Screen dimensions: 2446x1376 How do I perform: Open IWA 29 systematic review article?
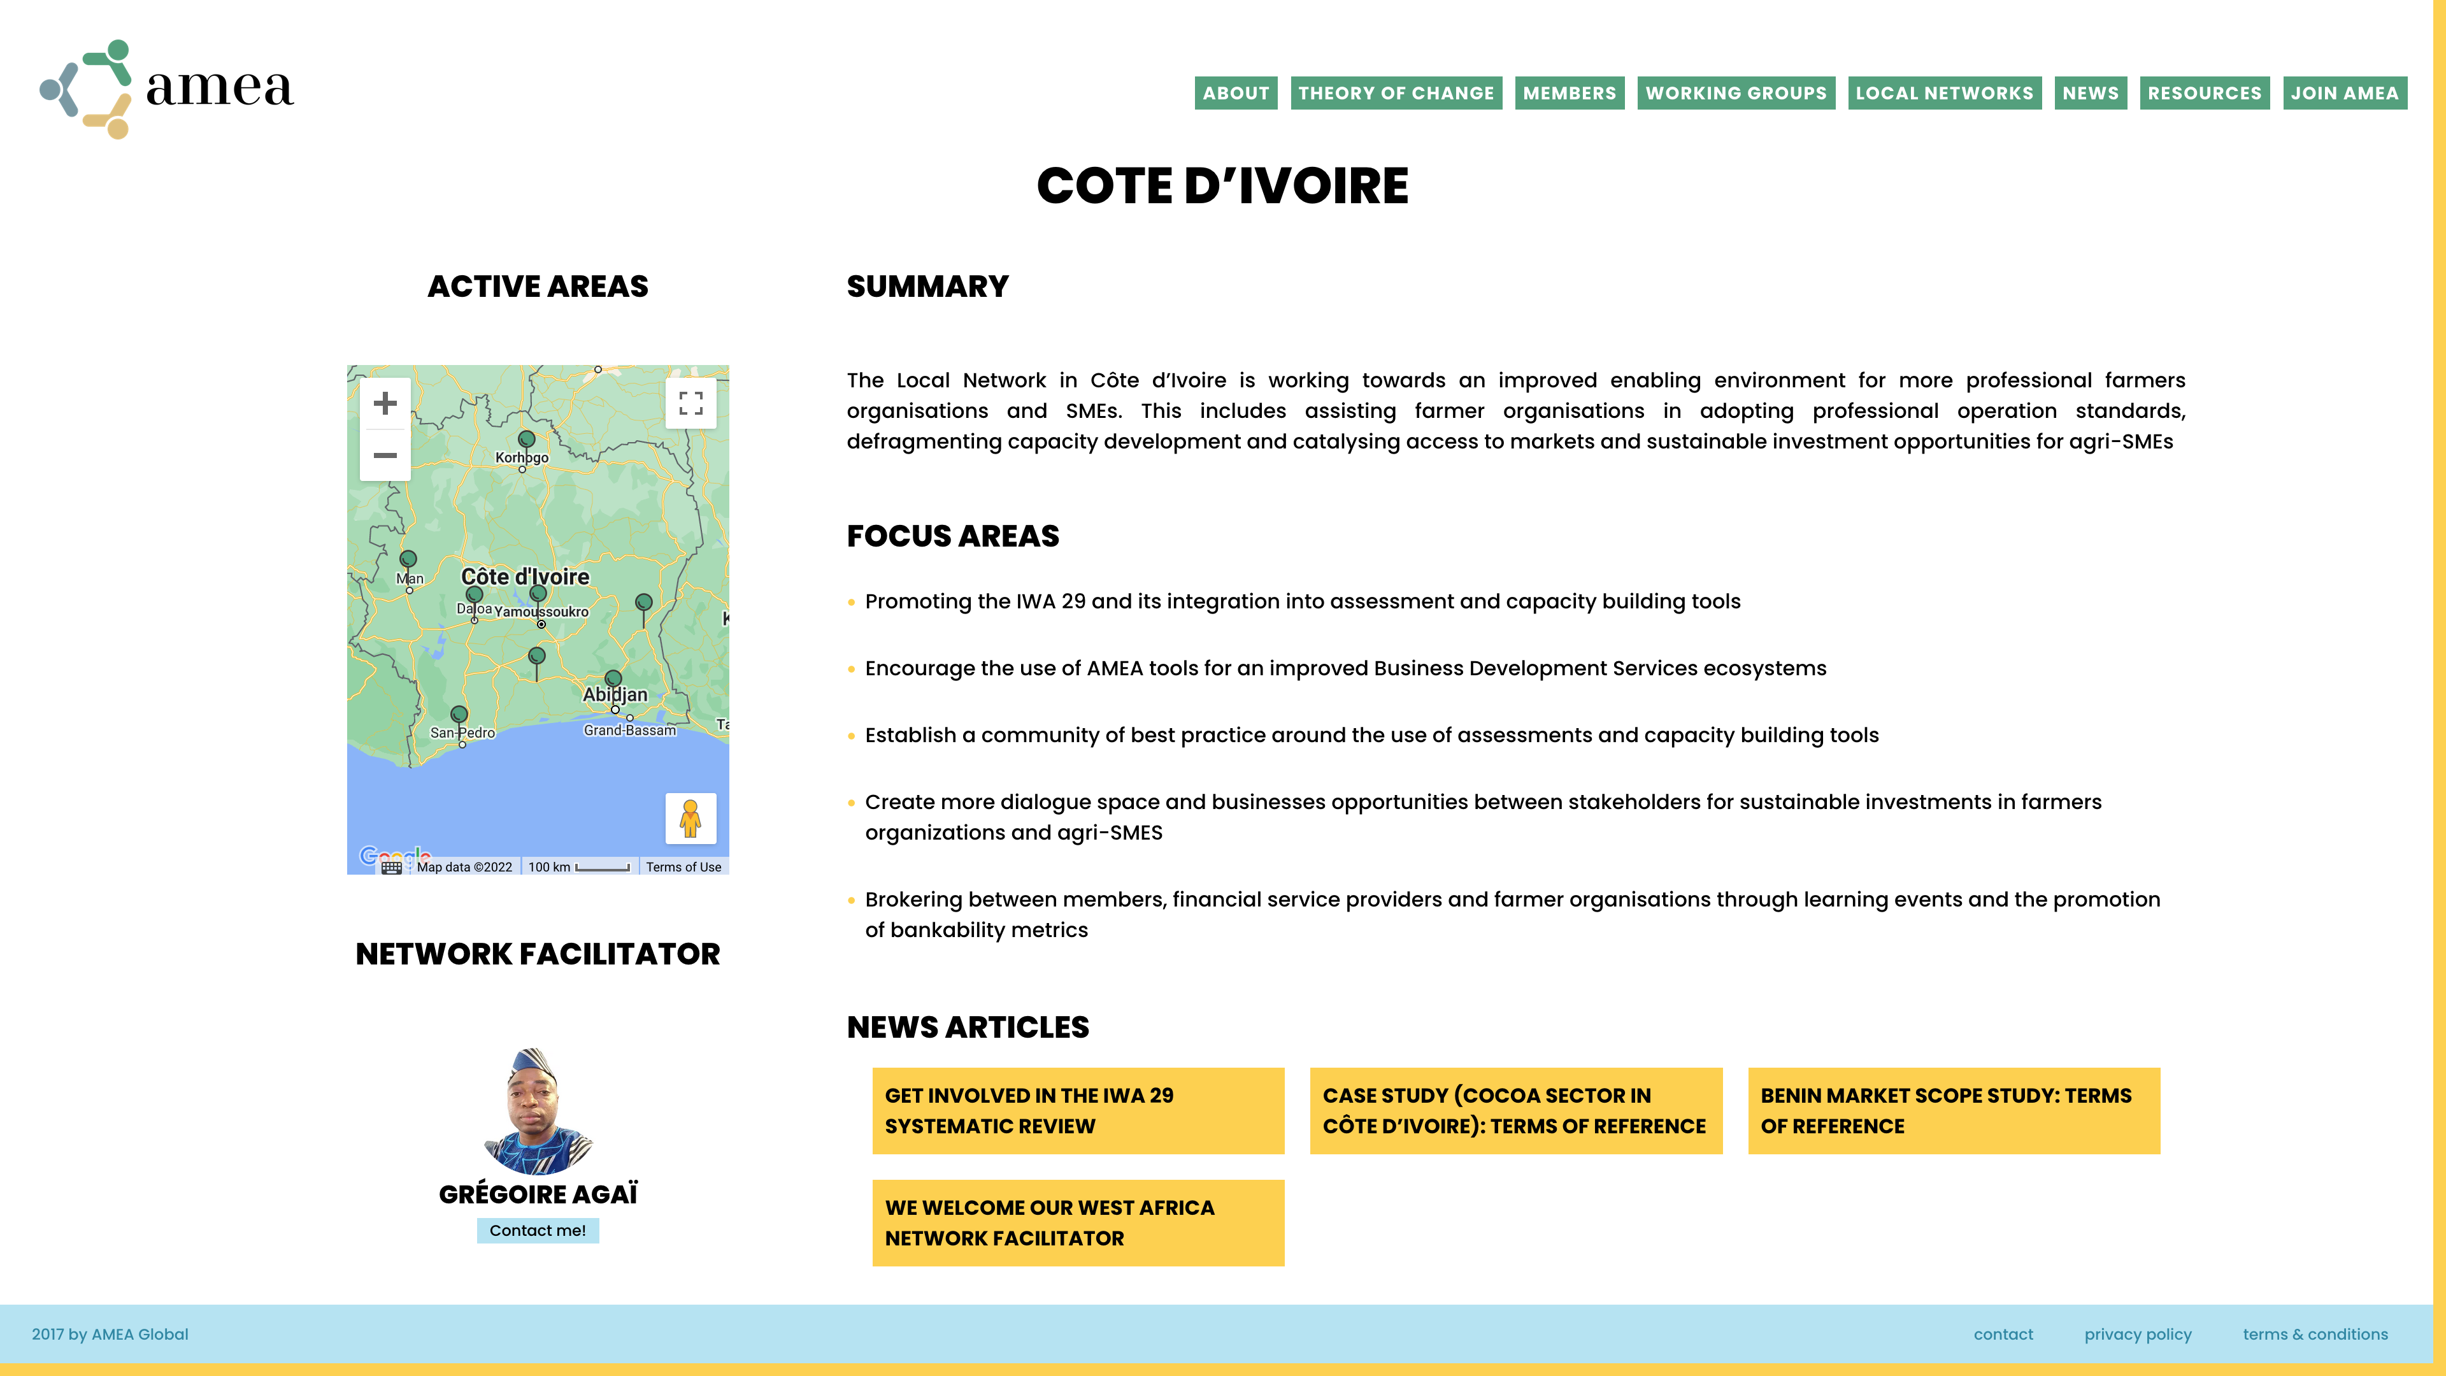[x=1078, y=1110]
